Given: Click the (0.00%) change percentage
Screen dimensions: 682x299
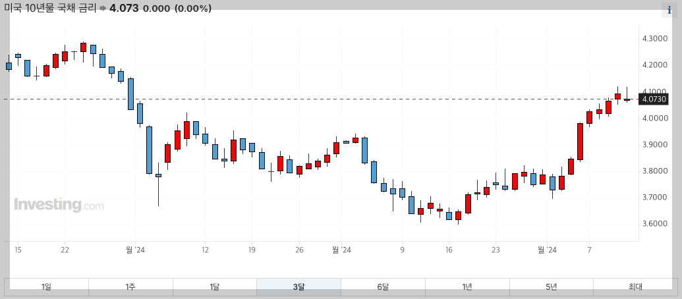Looking at the screenshot, I should point(192,9).
